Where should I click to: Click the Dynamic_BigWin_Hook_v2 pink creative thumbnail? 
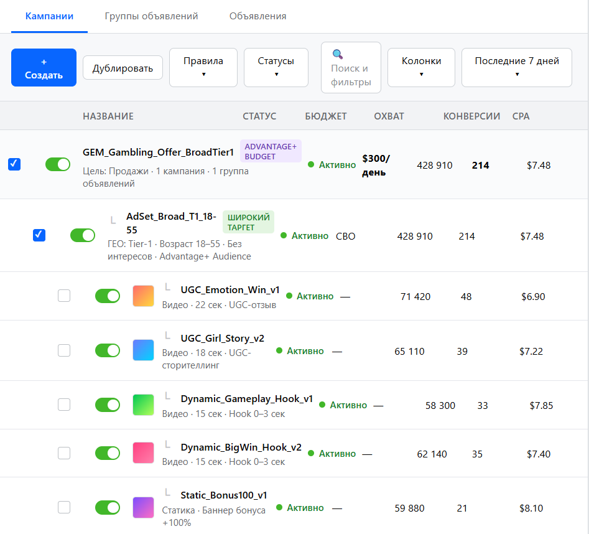(143, 454)
